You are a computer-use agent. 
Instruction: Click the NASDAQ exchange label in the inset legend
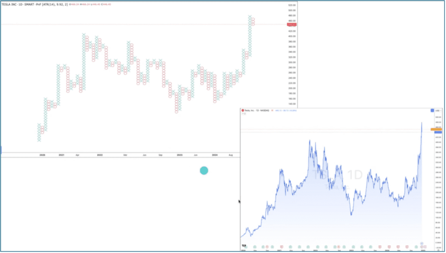tap(265, 111)
